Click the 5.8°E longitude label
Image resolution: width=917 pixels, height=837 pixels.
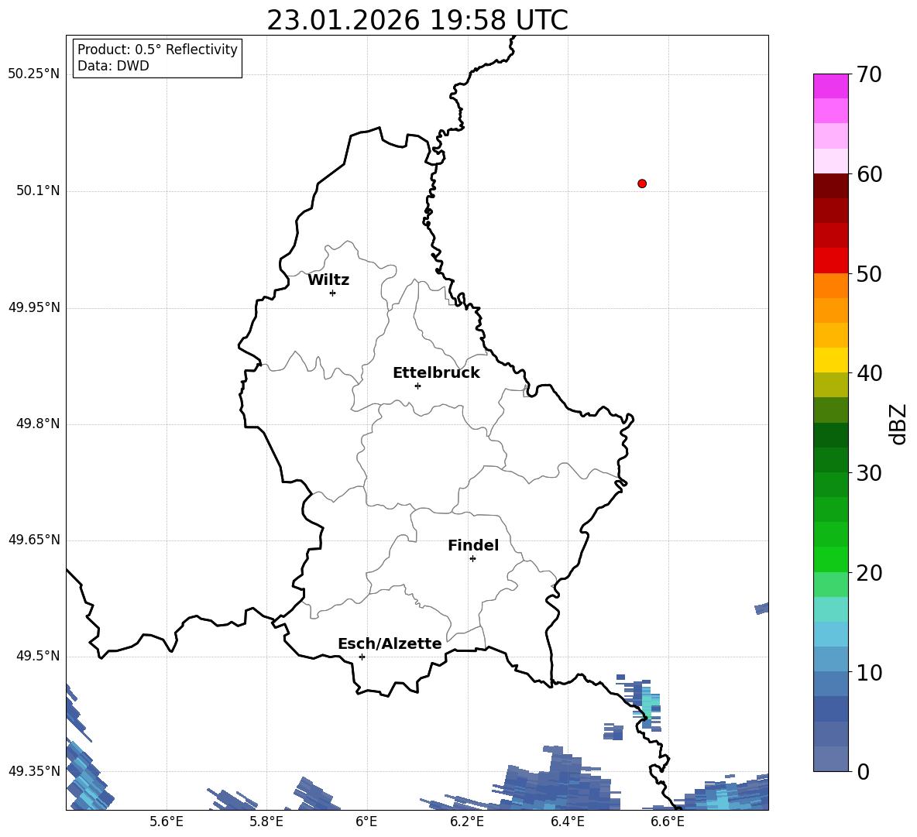tap(266, 822)
